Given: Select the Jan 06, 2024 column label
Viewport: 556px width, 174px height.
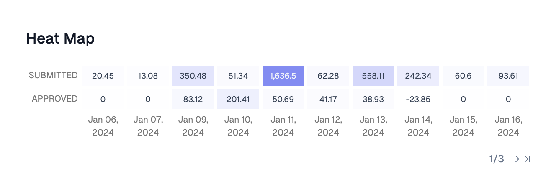Looking at the screenshot, I should pos(103,126).
